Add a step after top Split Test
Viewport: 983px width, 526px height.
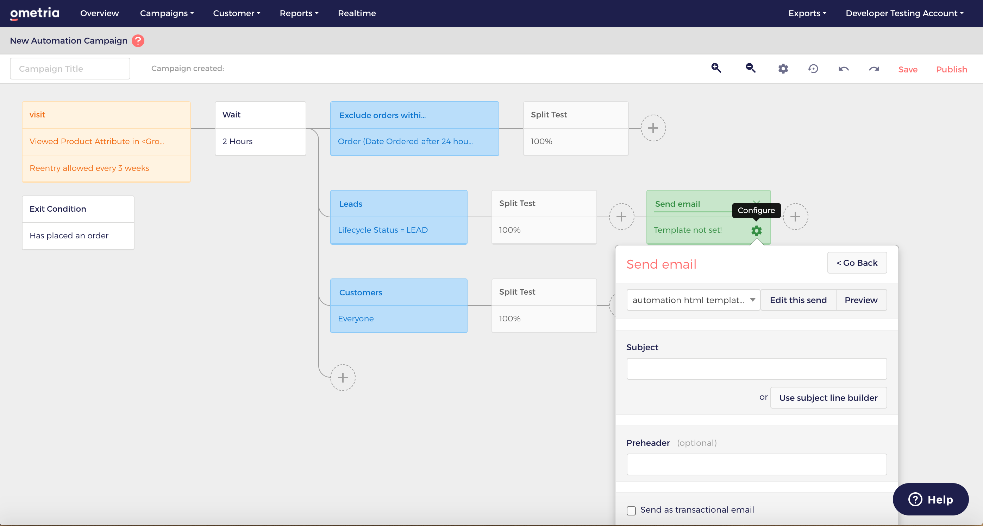tap(653, 128)
